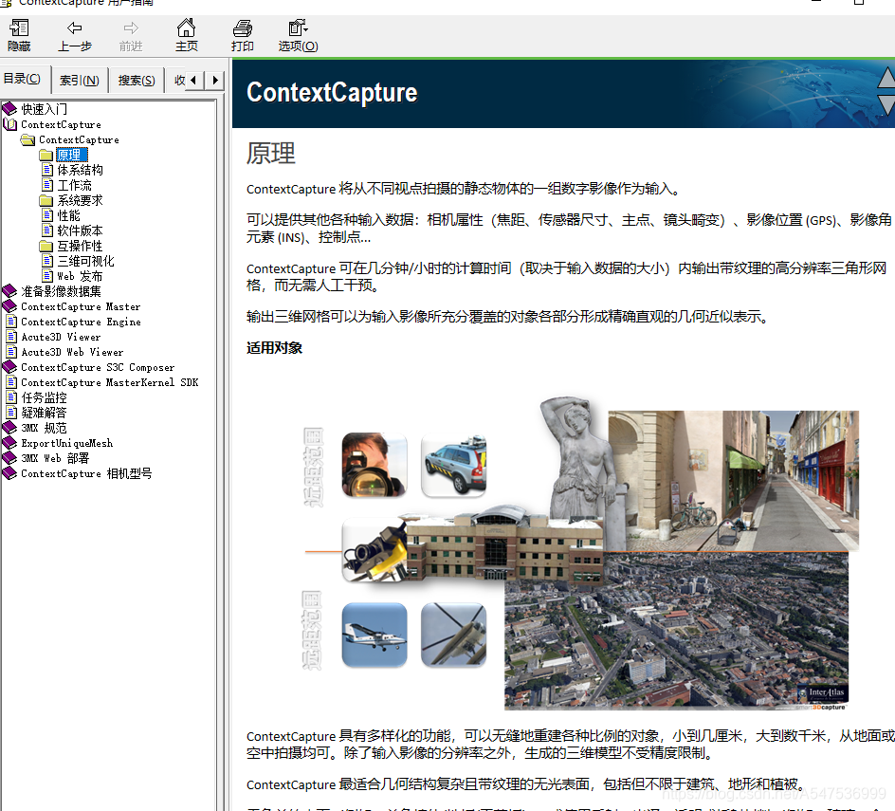
Task: Open the 体系结构 topic
Action: tap(80, 170)
